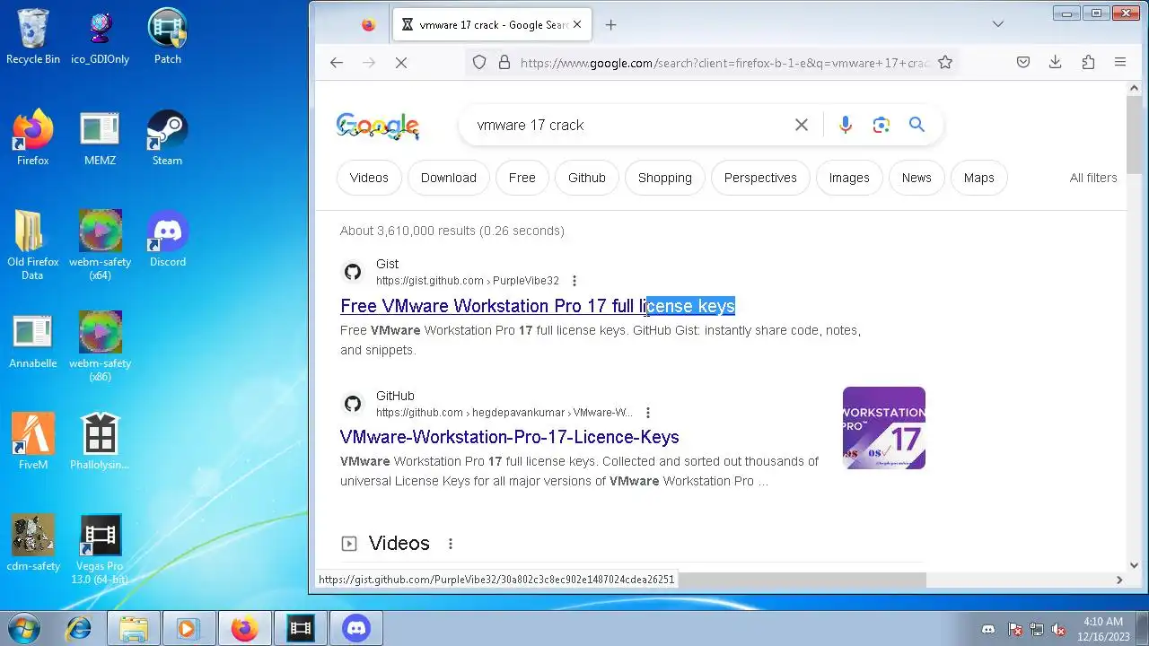Launch Vegas Pro 13.0 desktop shortcut
1149x646 pixels.
(101, 549)
